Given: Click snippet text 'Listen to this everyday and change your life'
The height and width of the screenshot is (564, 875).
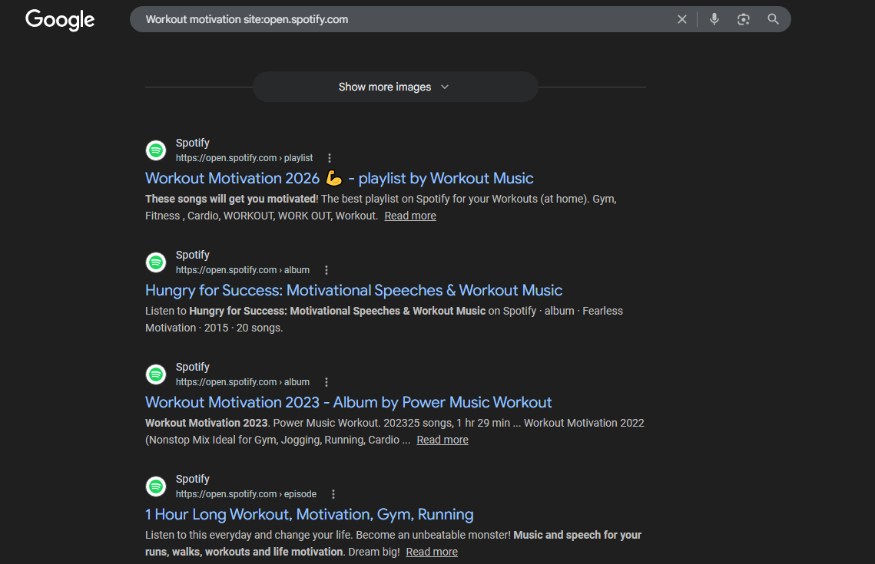Looking at the screenshot, I should [249, 535].
